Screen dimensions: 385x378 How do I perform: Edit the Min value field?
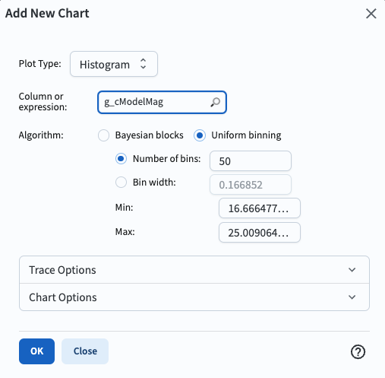260,208
